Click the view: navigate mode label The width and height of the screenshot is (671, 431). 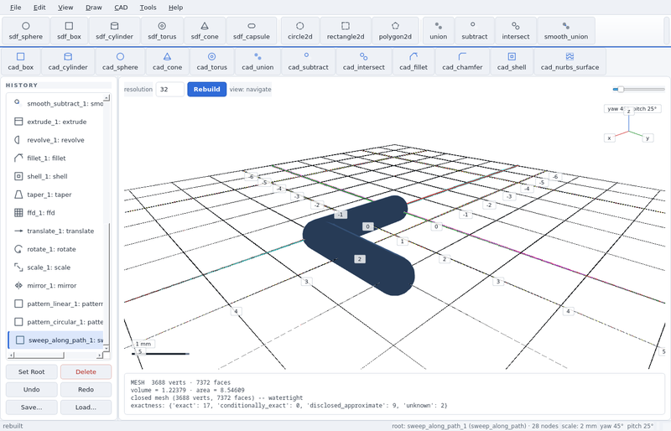tap(250, 89)
